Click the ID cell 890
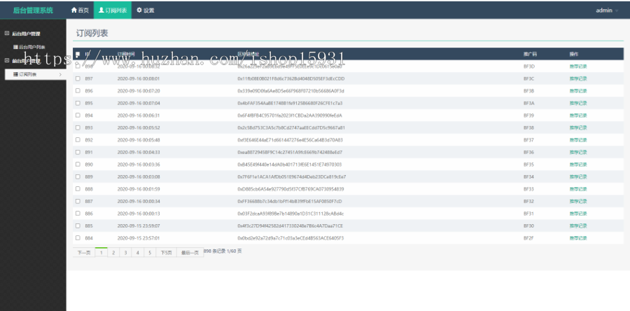 (89, 165)
